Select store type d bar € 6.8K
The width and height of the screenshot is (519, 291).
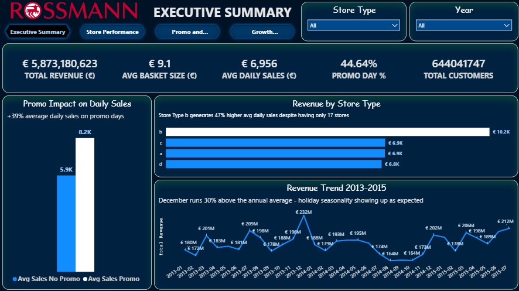274,164
